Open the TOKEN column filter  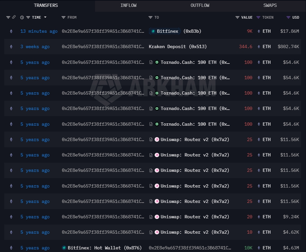258,17
